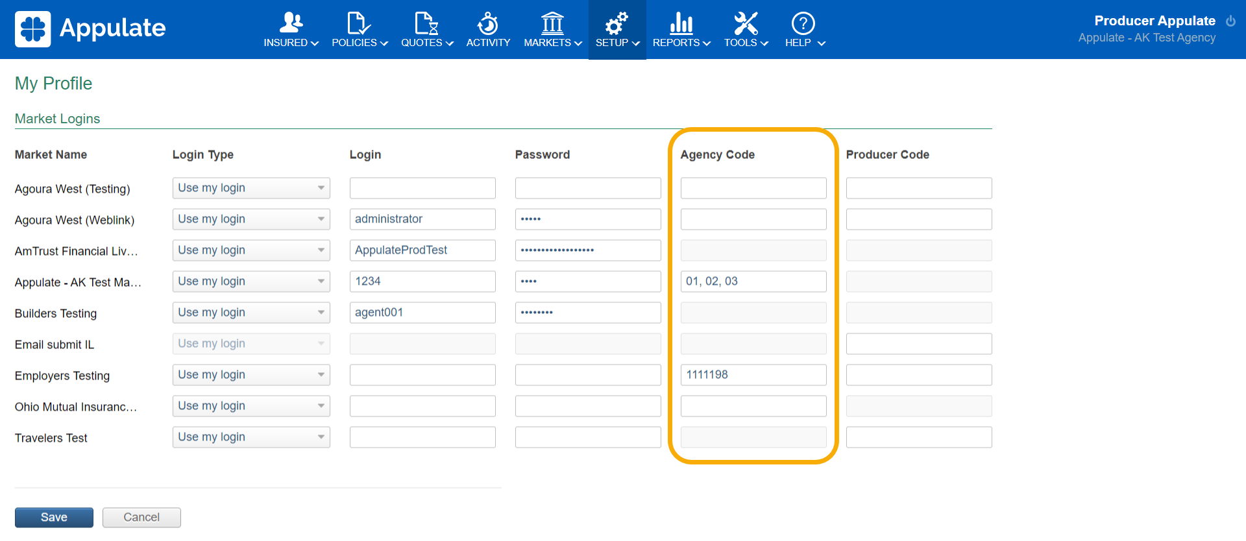
Task: Click the Reports bar chart icon
Action: pyautogui.click(x=681, y=23)
